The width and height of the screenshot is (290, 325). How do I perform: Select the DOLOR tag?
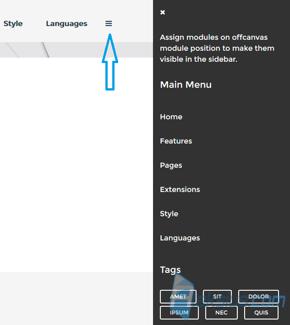[x=259, y=297]
